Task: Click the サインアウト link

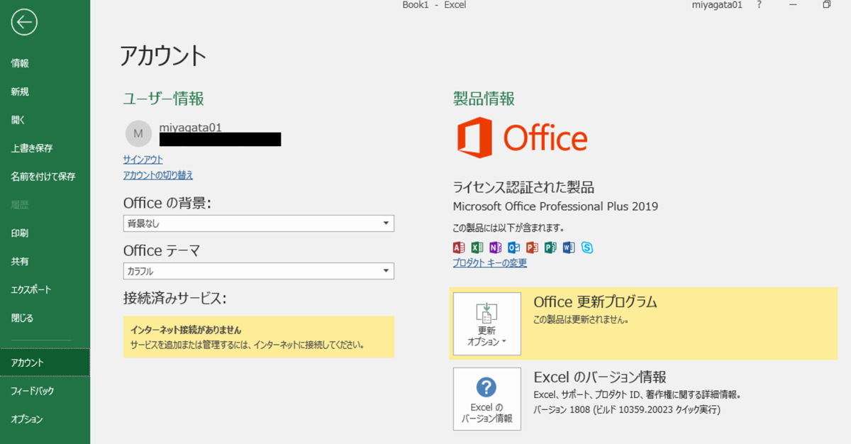Action: coord(143,160)
